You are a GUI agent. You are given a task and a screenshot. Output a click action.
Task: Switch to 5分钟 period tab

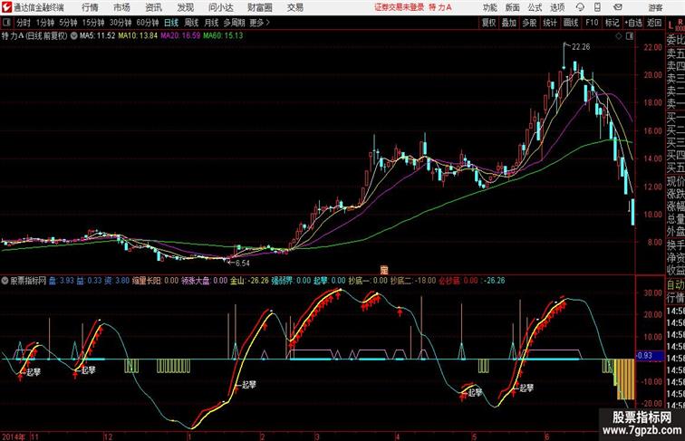pos(68,23)
